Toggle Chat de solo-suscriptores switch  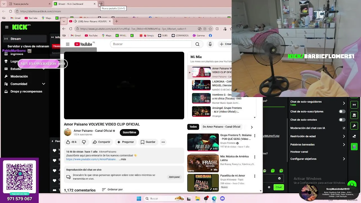point(342,112)
